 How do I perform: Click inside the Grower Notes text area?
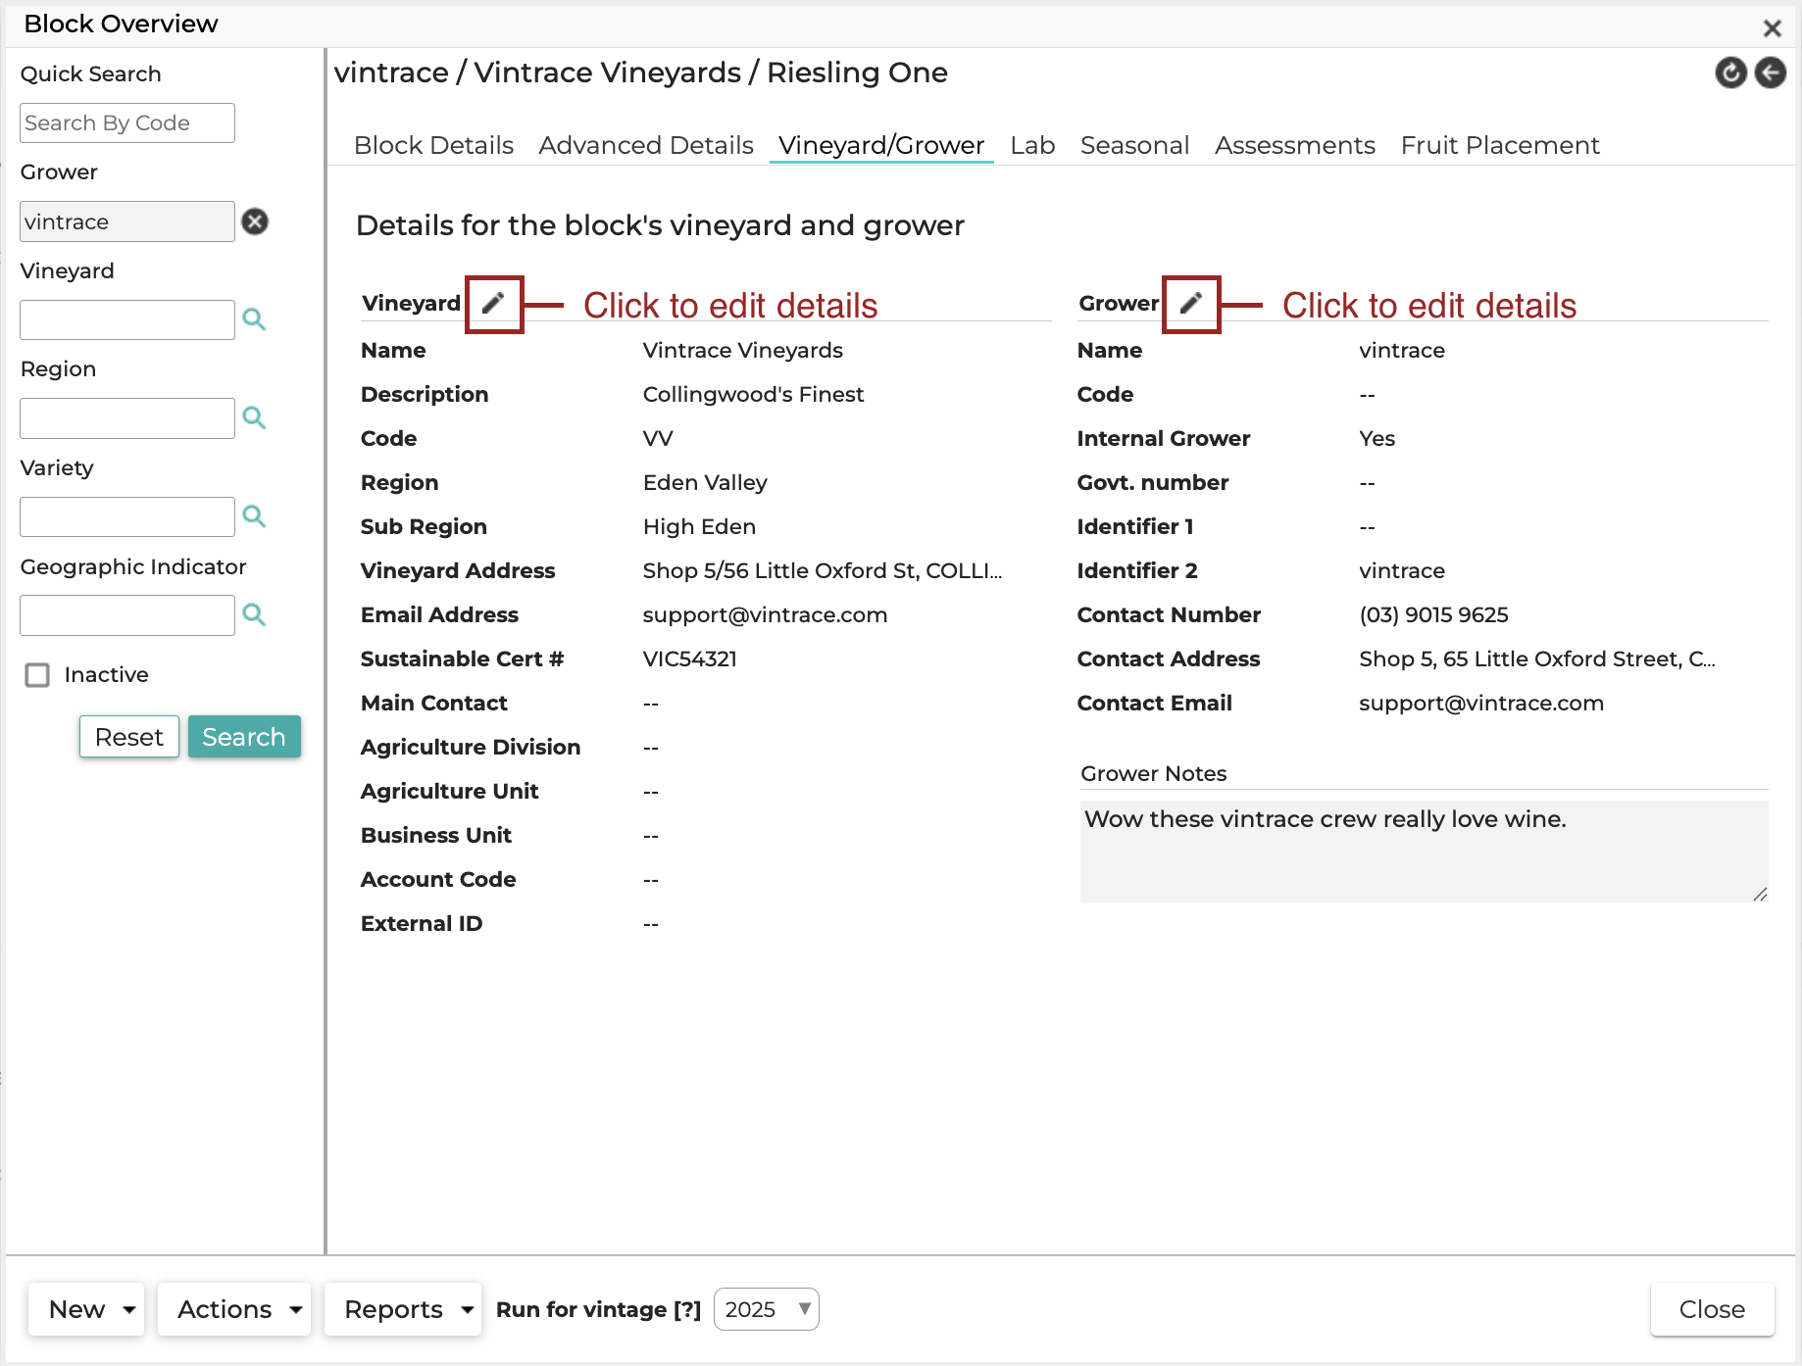point(1424,852)
